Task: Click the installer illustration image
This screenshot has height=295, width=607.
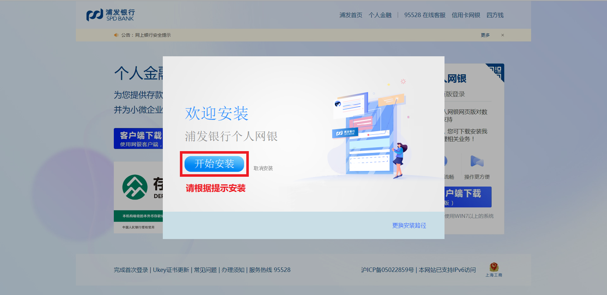Action: pyautogui.click(x=370, y=130)
